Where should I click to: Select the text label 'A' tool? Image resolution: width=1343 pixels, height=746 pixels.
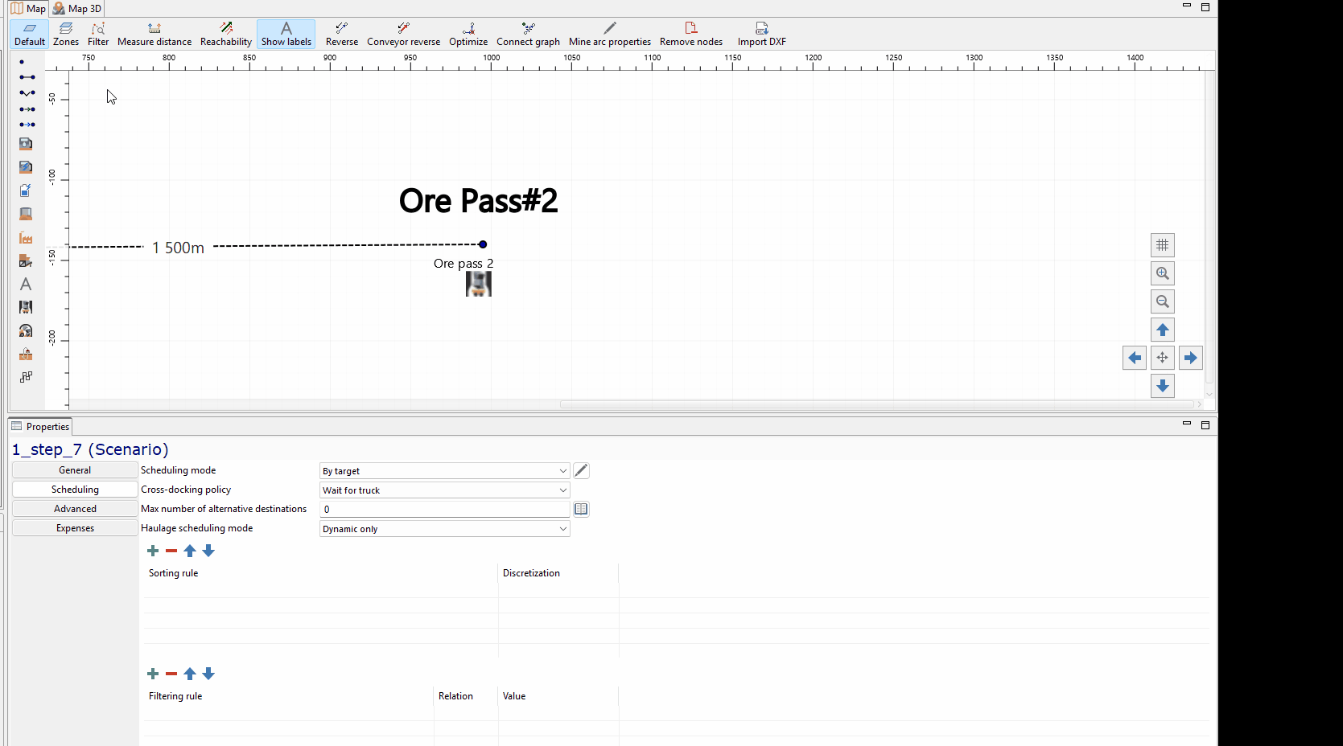[26, 284]
